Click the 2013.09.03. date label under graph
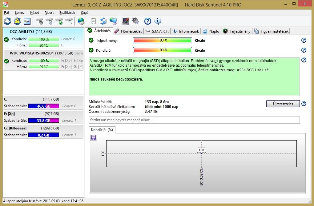 (x=201, y=177)
